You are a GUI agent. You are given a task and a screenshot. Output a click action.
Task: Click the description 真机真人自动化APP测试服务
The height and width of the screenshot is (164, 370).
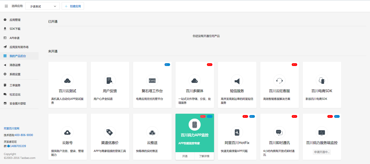click(67, 101)
